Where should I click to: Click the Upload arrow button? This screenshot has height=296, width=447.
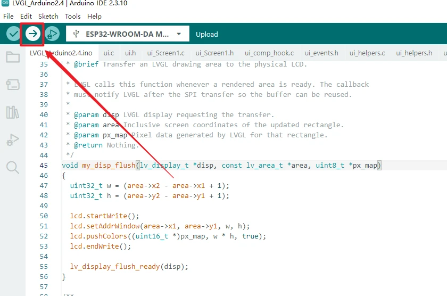[33, 34]
